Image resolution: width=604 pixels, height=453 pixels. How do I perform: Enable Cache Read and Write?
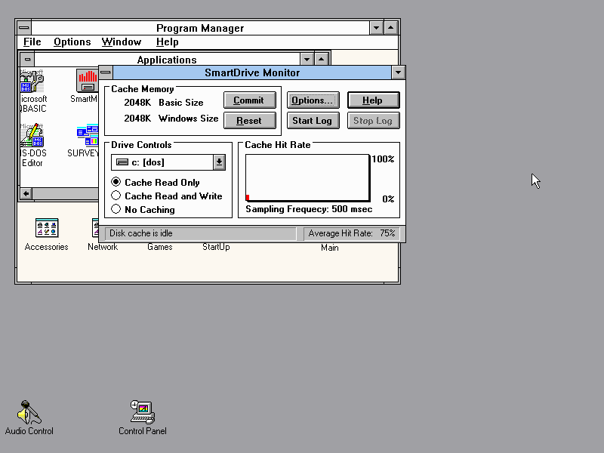click(116, 196)
